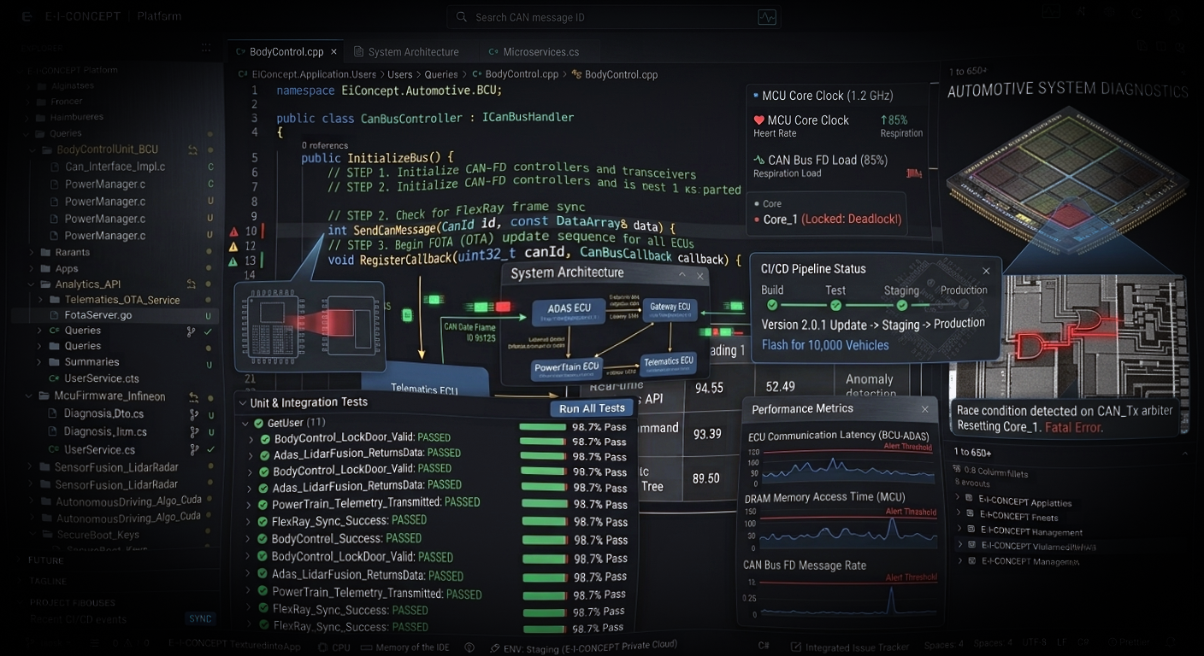Click the EiConcept.Application.Users breadcrumb
Screen dimensions: 1204x656
tap(314, 74)
